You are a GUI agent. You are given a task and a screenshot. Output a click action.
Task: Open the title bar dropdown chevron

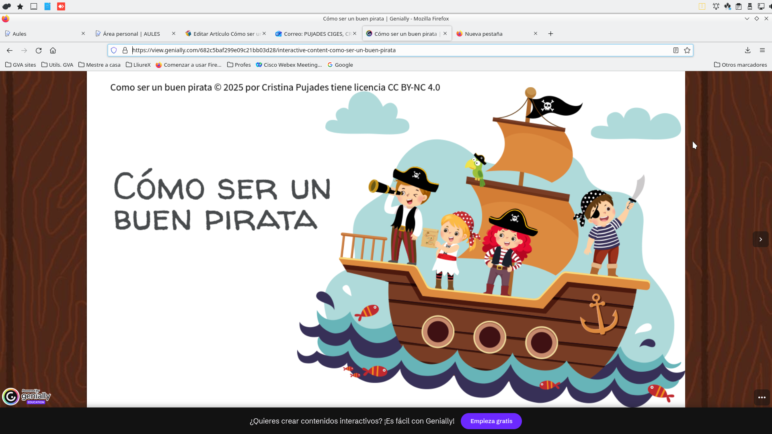747,18
